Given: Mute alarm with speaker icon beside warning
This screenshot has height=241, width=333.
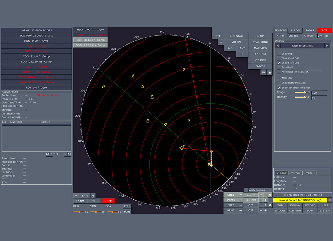Looking at the screenshot, I should coord(330,200).
